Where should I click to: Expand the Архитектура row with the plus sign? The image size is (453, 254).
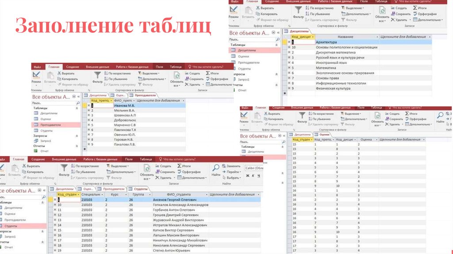289,42
